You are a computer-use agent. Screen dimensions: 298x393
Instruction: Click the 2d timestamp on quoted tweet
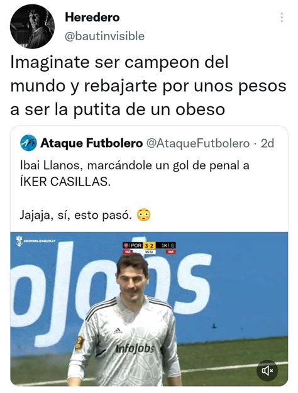(267, 143)
